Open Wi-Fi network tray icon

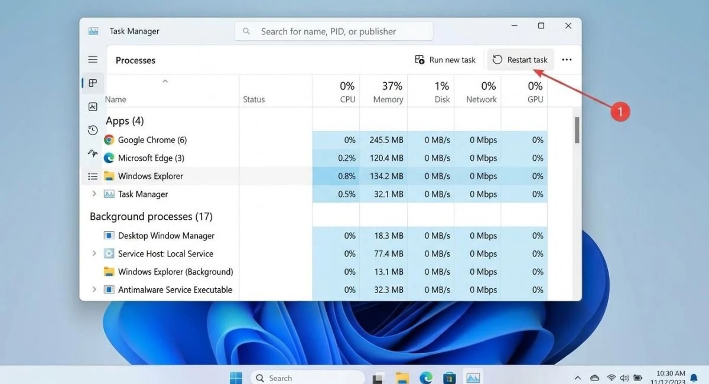pos(612,378)
